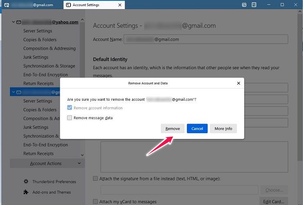Click the Remove button in dialog
The height and width of the screenshot is (205, 303).
coord(173,128)
